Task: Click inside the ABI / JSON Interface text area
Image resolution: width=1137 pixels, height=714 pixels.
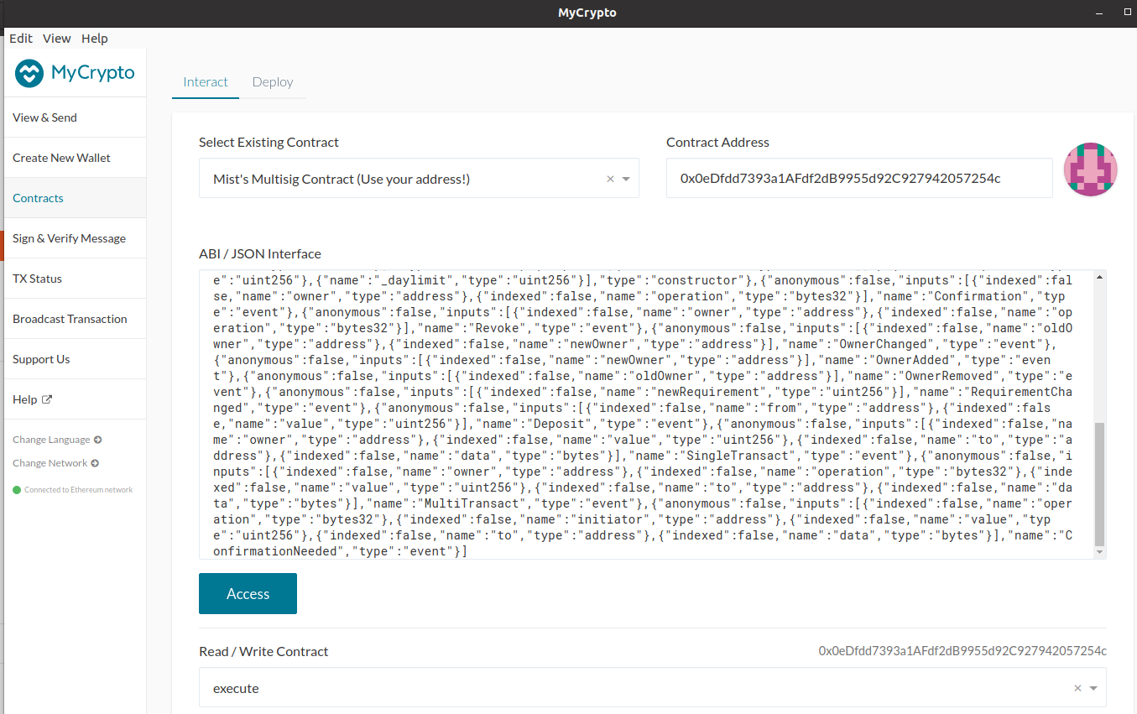Action: coord(646,414)
